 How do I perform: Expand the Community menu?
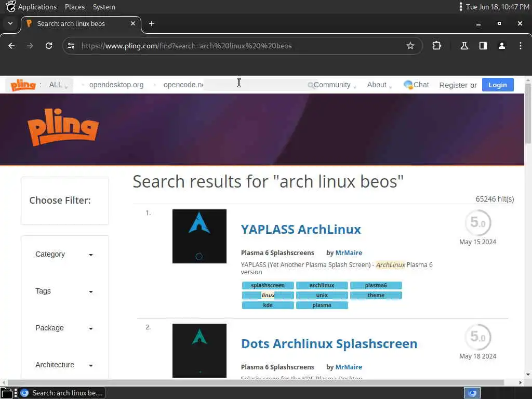[x=335, y=85]
